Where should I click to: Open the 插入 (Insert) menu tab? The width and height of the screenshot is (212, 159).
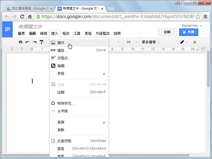pyautogui.click(x=55, y=33)
